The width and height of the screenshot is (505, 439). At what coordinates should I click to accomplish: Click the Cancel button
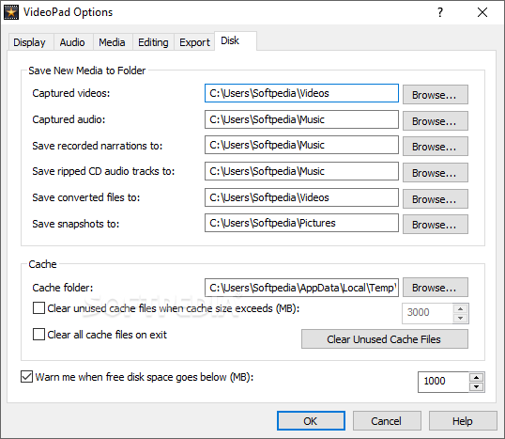tap(387, 420)
